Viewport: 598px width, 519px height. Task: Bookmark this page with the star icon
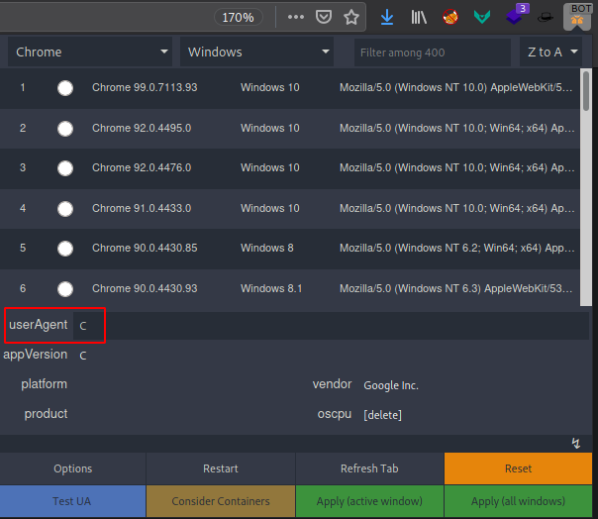click(x=351, y=17)
